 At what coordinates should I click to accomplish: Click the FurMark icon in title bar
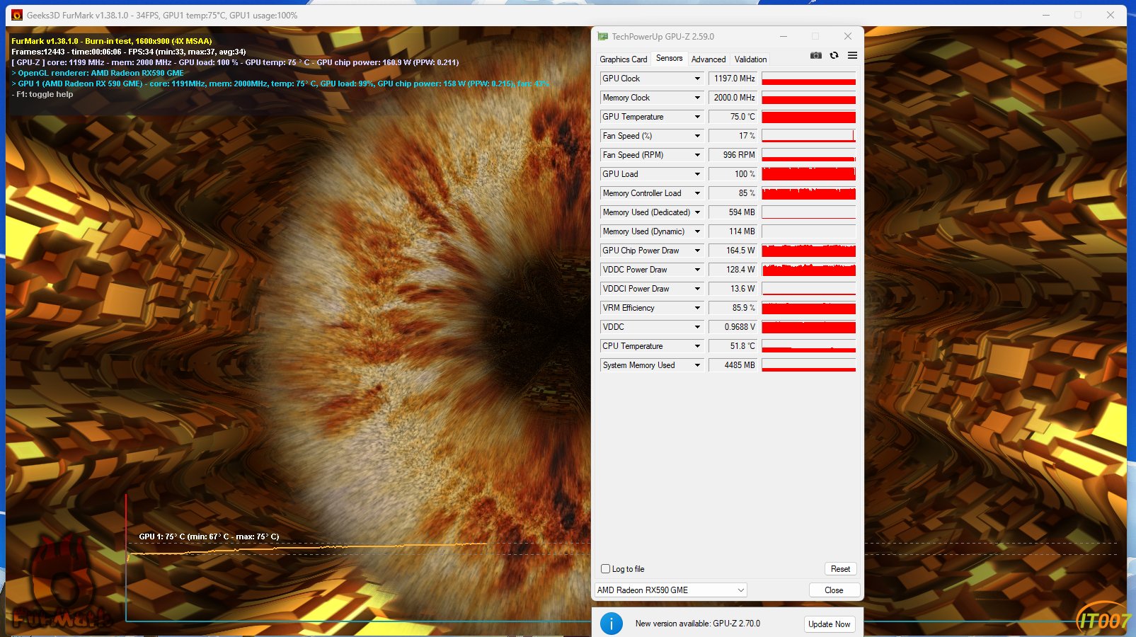pyautogui.click(x=17, y=15)
